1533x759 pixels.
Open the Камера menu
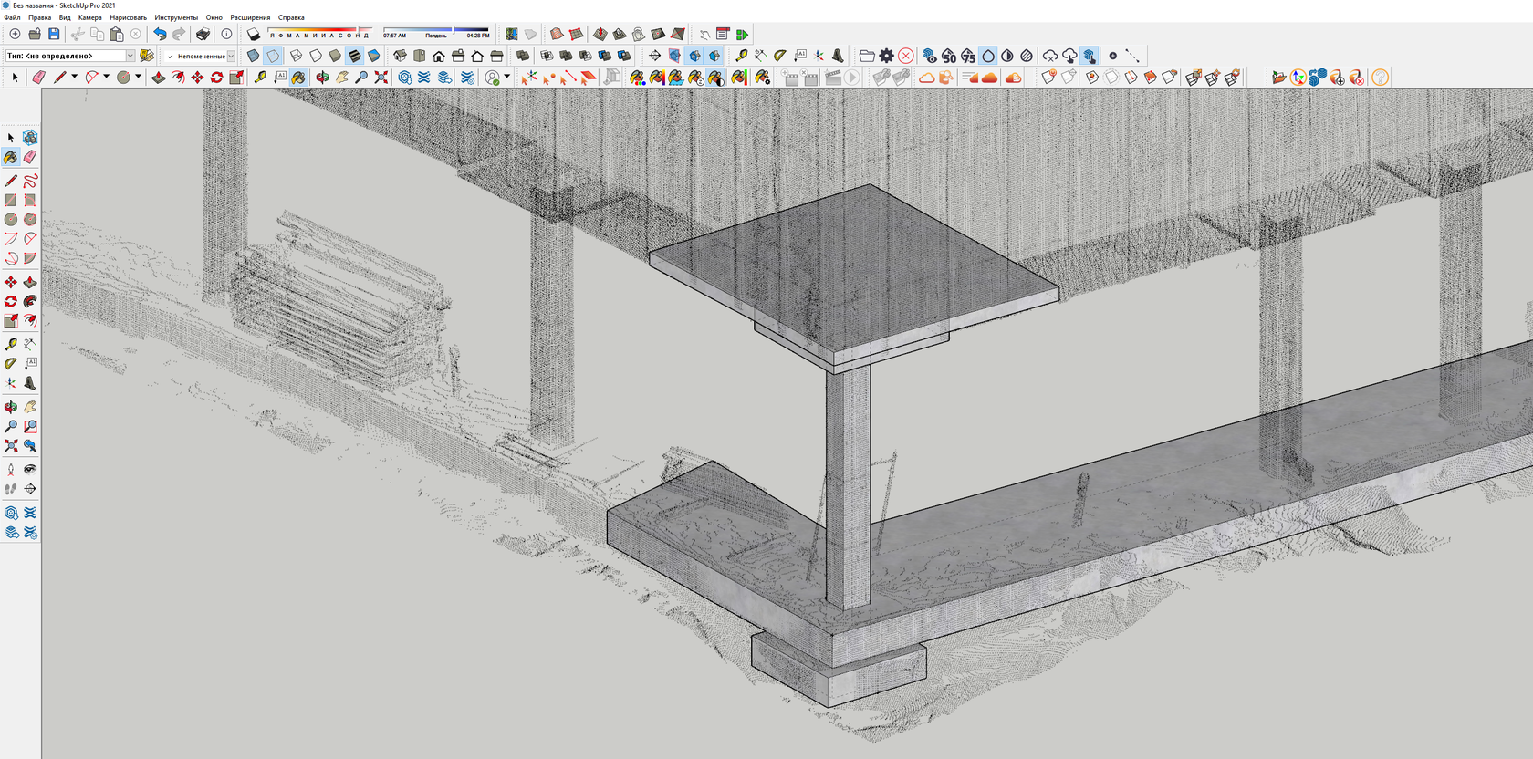coord(89,17)
